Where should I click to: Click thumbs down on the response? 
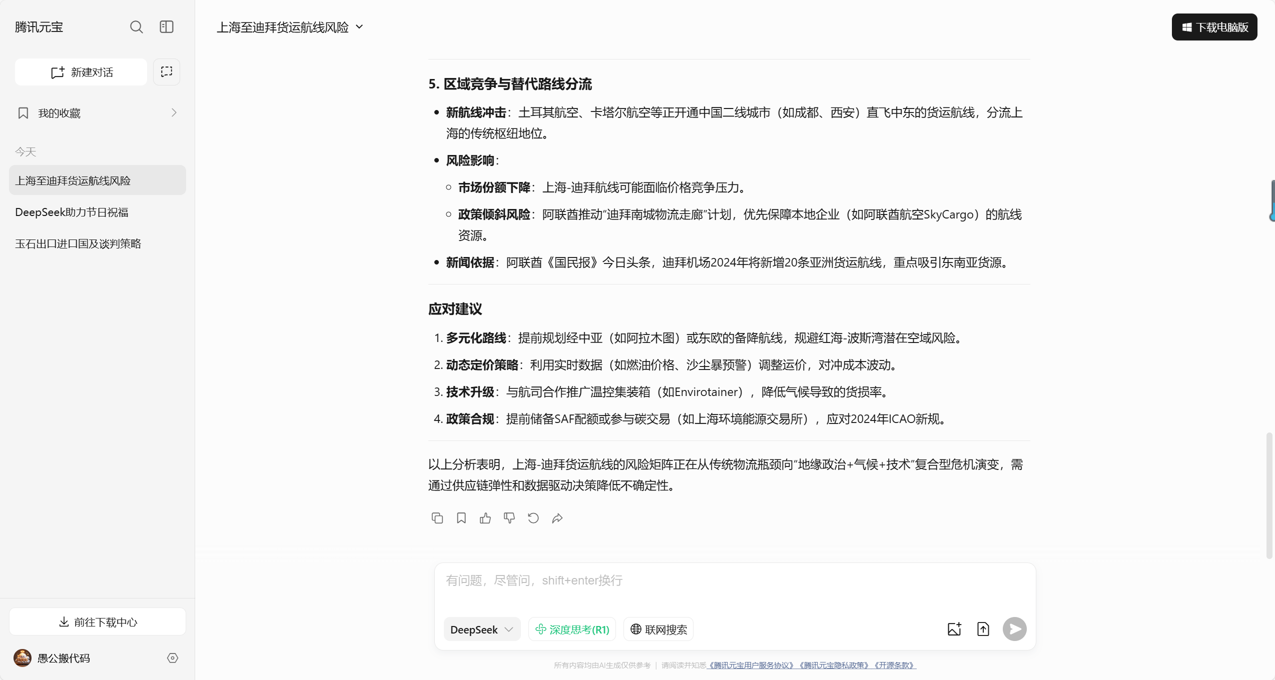pos(509,518)
